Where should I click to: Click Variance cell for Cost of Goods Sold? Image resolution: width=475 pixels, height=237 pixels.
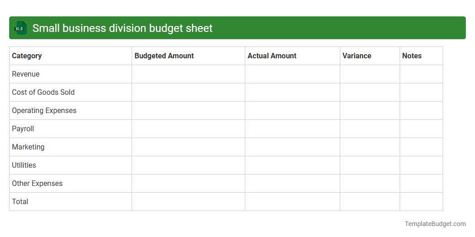[370, 92]
